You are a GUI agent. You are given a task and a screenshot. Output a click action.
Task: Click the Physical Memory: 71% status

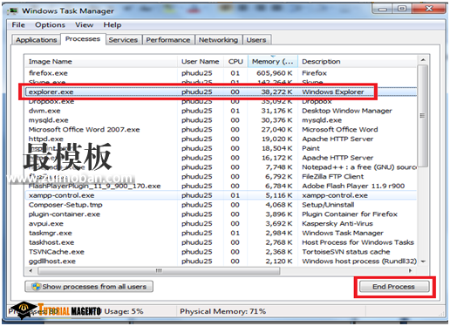pos(222,311)
